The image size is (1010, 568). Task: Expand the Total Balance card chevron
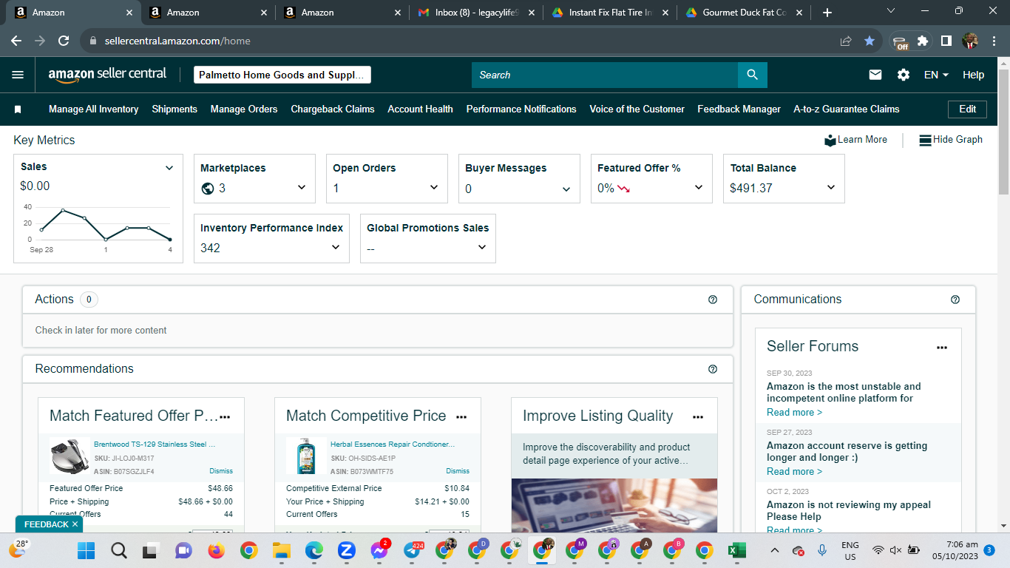pyautogui.click(x=831, y=188)
